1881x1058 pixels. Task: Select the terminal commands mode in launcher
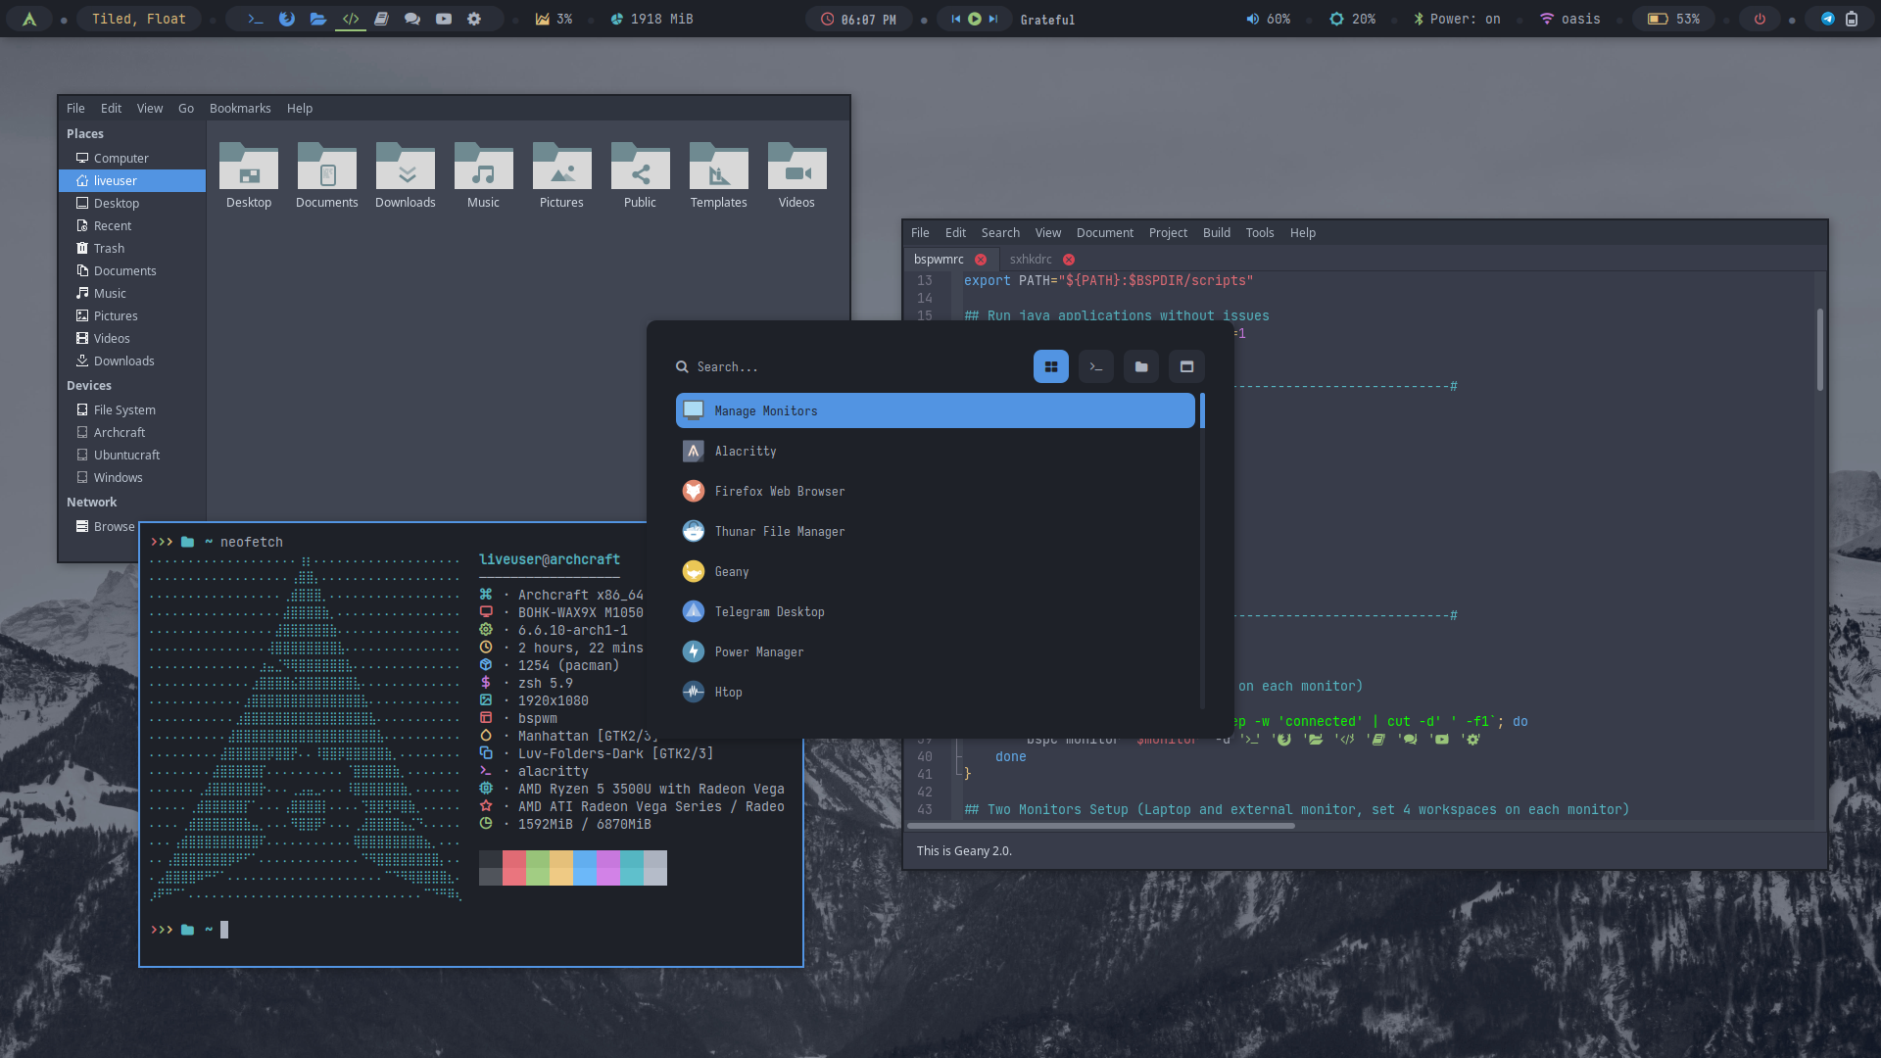coord(1095,366)
